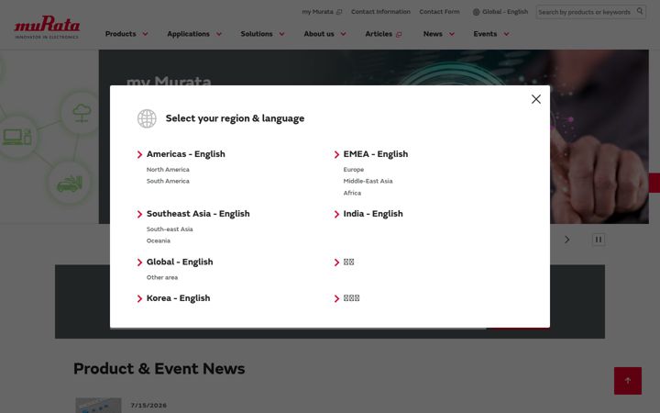Image resolution: width=660 pixels, height=413 pixels.
Task: Select Global - English region
Action: click(x=180, y=262)
